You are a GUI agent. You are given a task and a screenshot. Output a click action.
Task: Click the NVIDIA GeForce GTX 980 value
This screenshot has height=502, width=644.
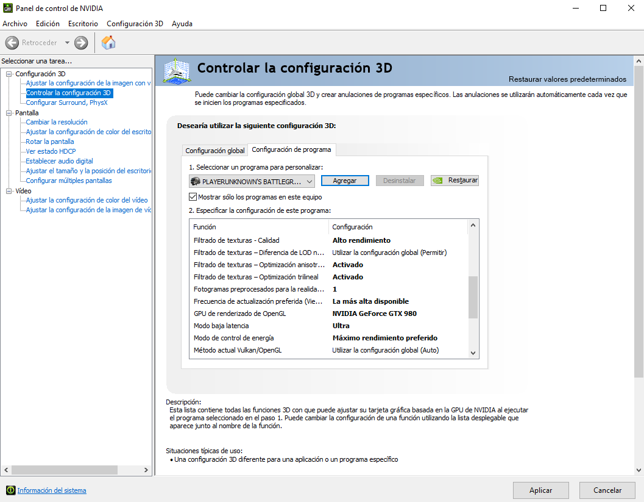coord(375,314)
